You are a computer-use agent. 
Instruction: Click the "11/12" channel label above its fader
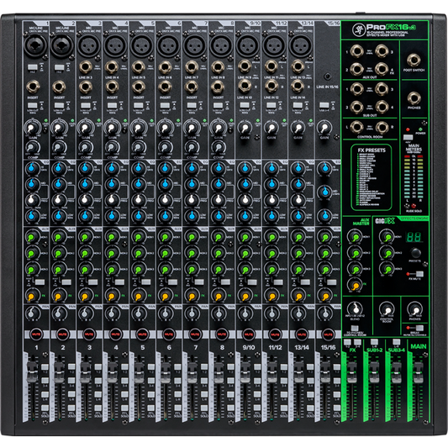275,347
